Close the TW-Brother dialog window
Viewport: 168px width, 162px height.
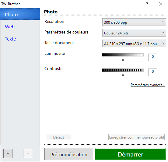click(161, 4)
